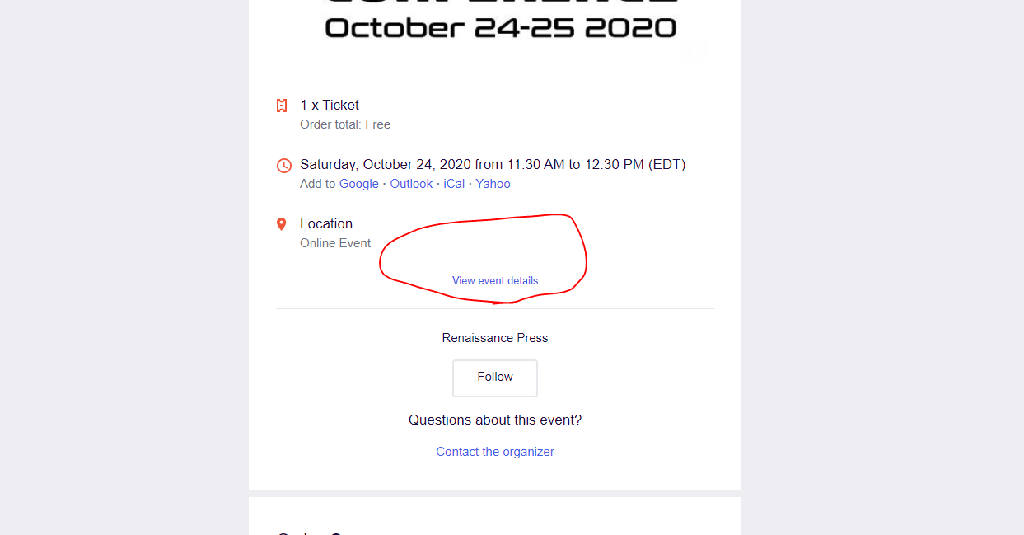Image resolution: width=1024 pixels, height=535 pixels.
Task: Click the Saturday event date and time text
Action: pos(492,164)
